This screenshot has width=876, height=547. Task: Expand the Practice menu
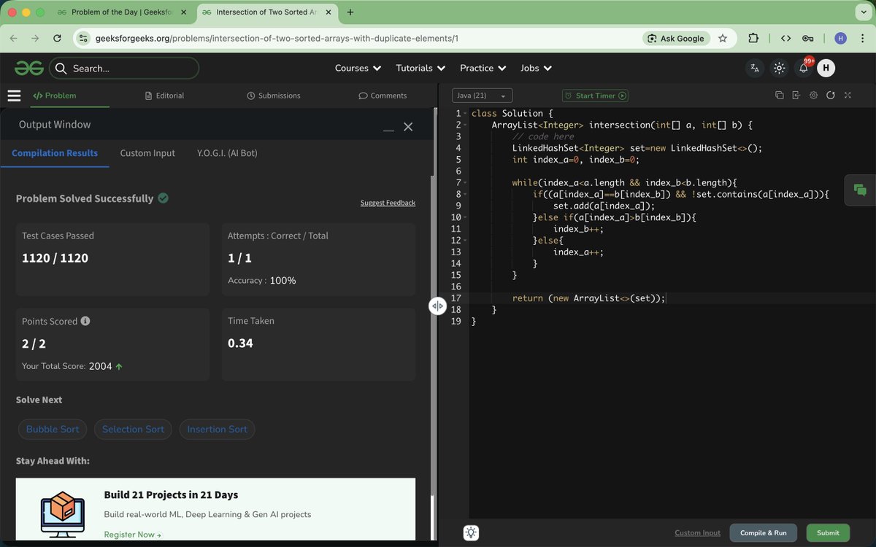(483, 68)
